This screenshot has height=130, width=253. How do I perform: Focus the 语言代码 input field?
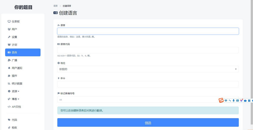pyautogui.click(x=148, y=50)
